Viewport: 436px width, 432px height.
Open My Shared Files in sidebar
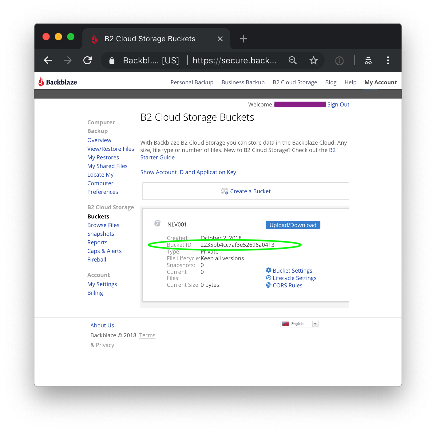point(107,166)
